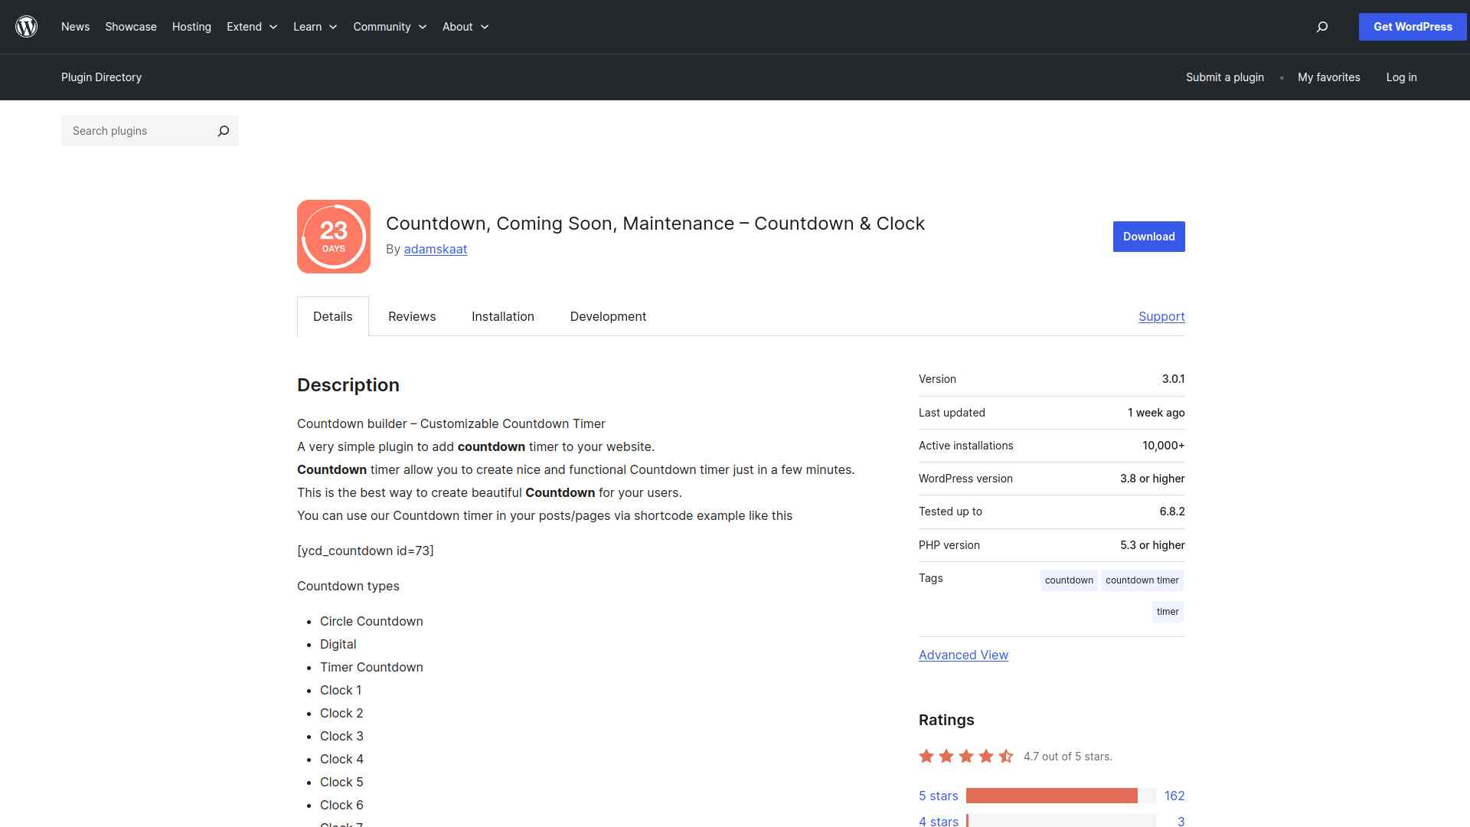1470x827 pixels.
Task: Expand the Learn dropdown menu
Action: [x=315, y=27]
